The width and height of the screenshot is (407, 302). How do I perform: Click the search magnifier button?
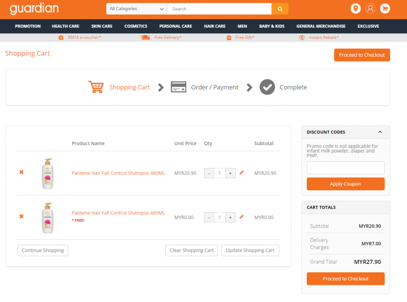pyautogui.click(x=280, y=9)
